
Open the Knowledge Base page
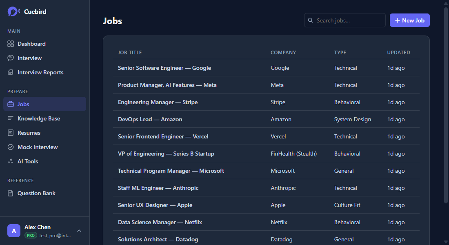pyautogui.click(x=44, y=118)
